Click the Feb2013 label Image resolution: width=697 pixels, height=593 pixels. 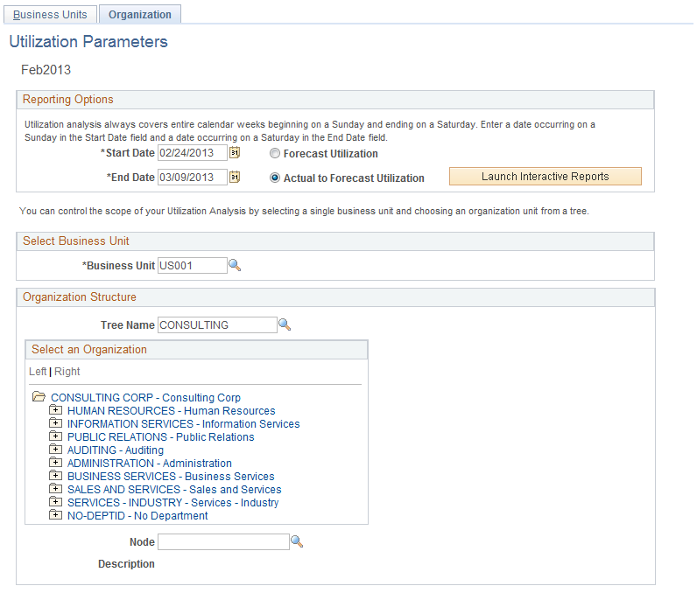[x=46, y=70]
